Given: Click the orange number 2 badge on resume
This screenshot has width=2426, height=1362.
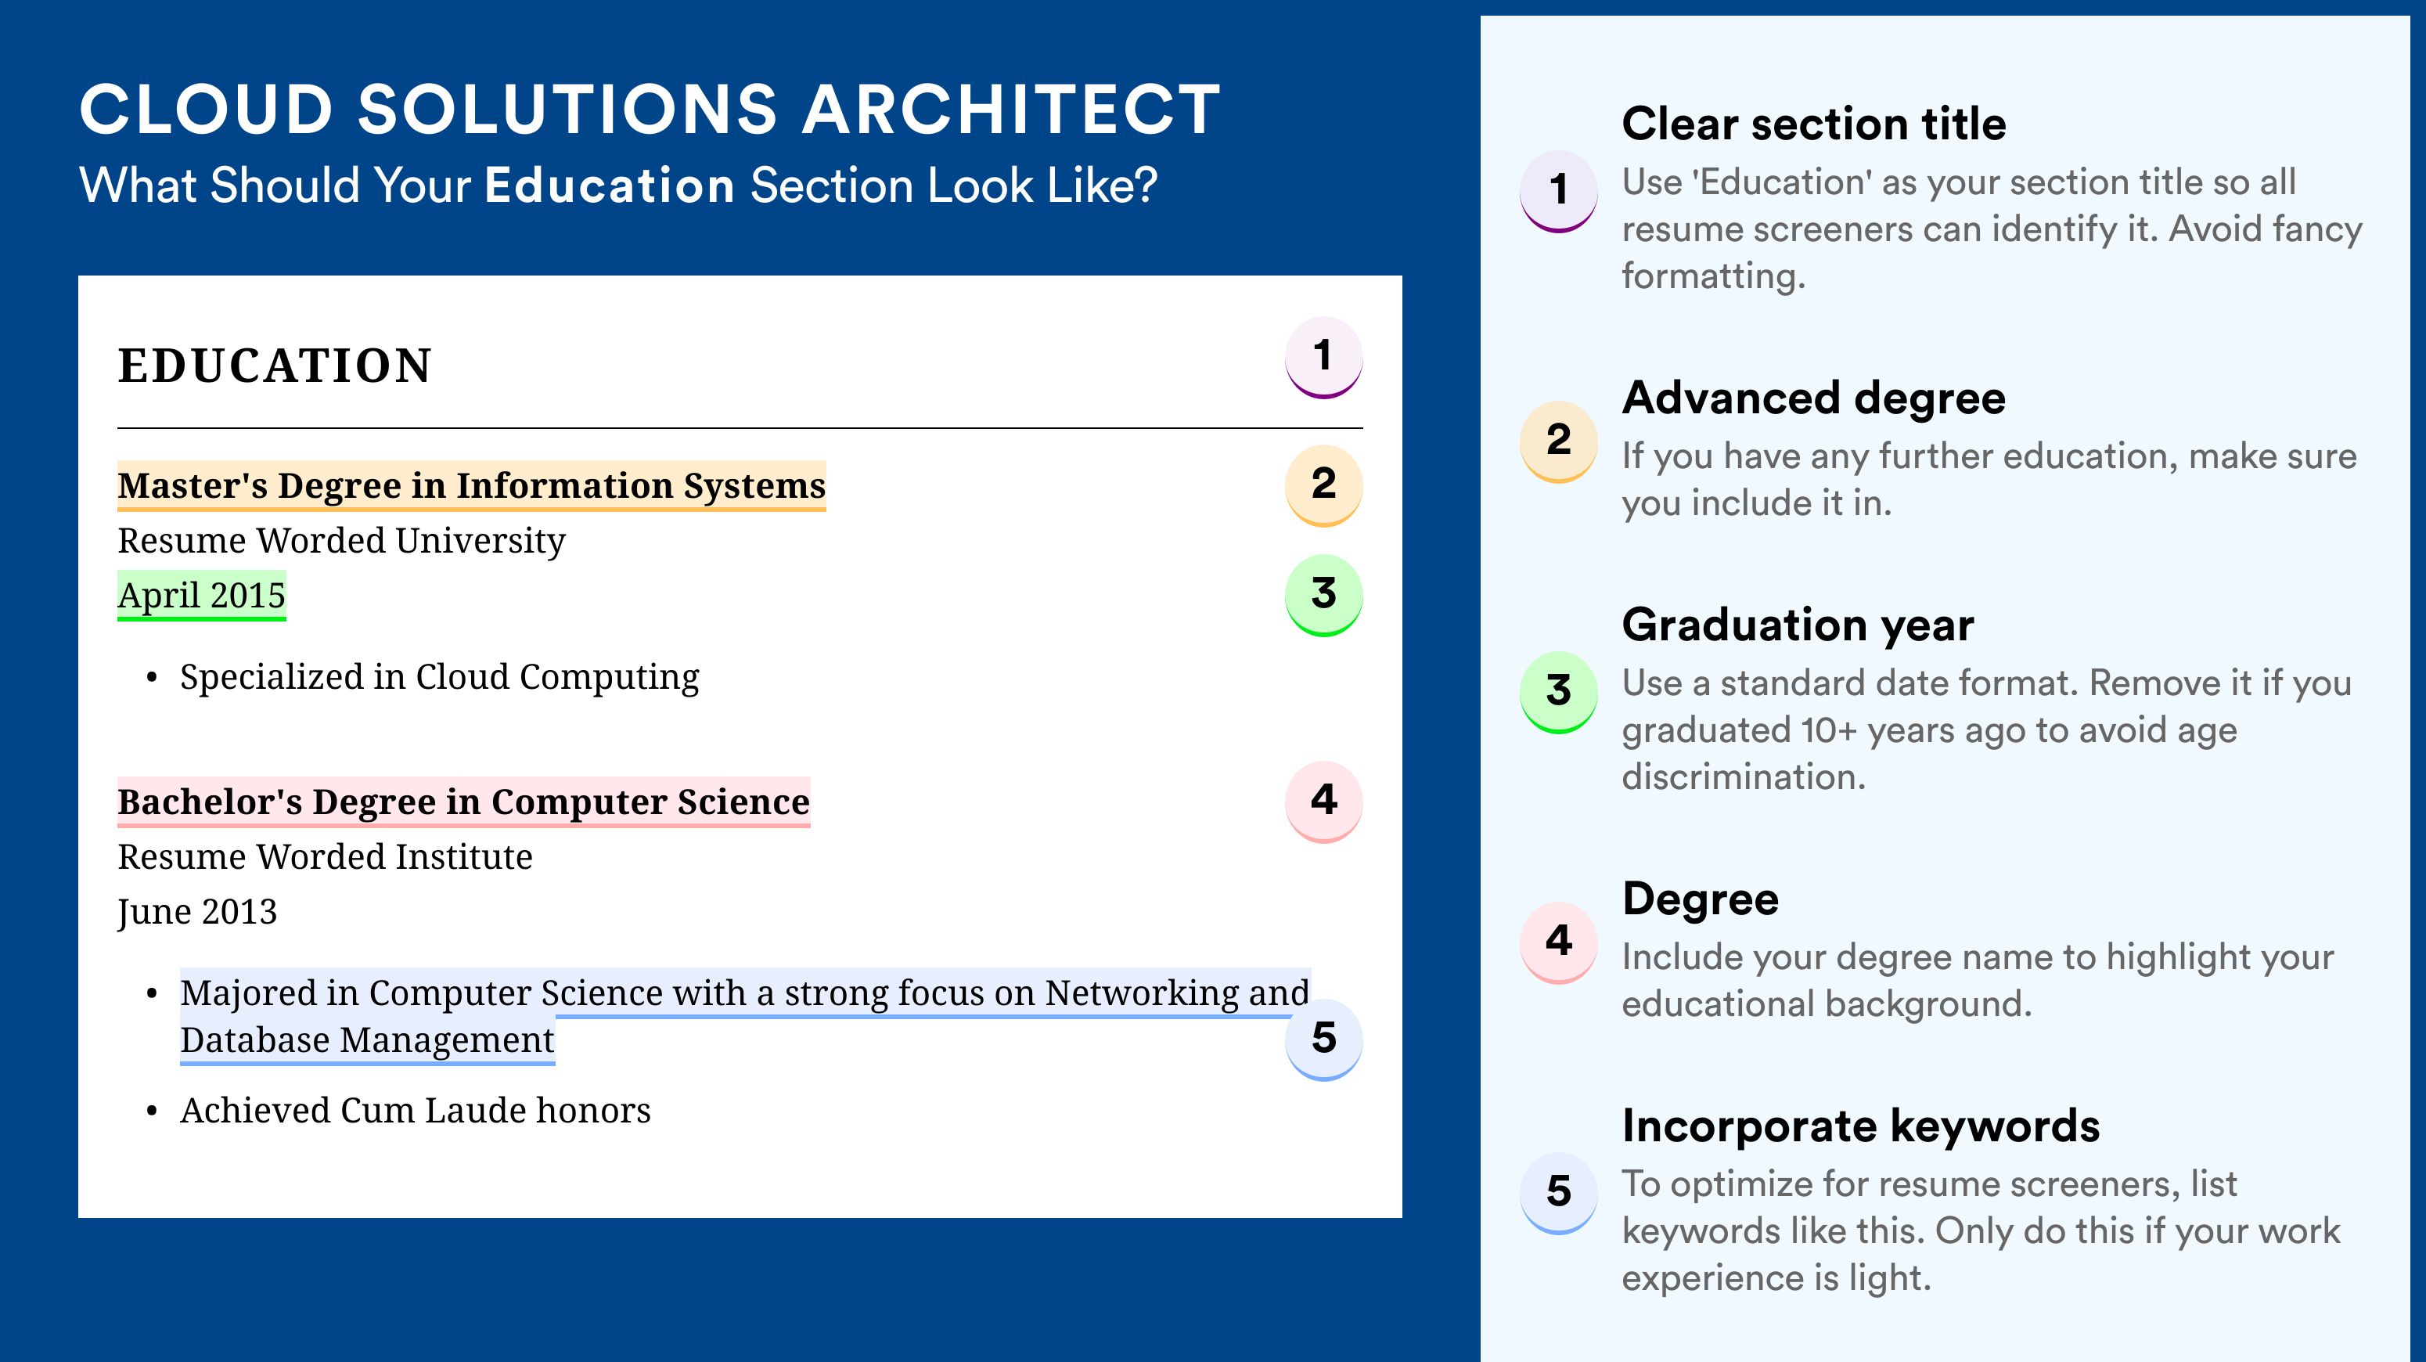Looking at the screenshot, I should (1323, 485).
